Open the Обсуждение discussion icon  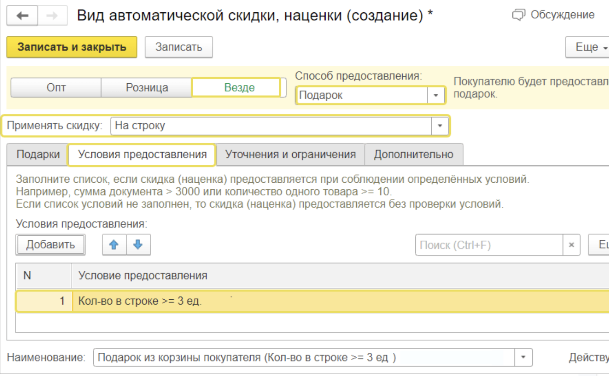click(518, 15)
